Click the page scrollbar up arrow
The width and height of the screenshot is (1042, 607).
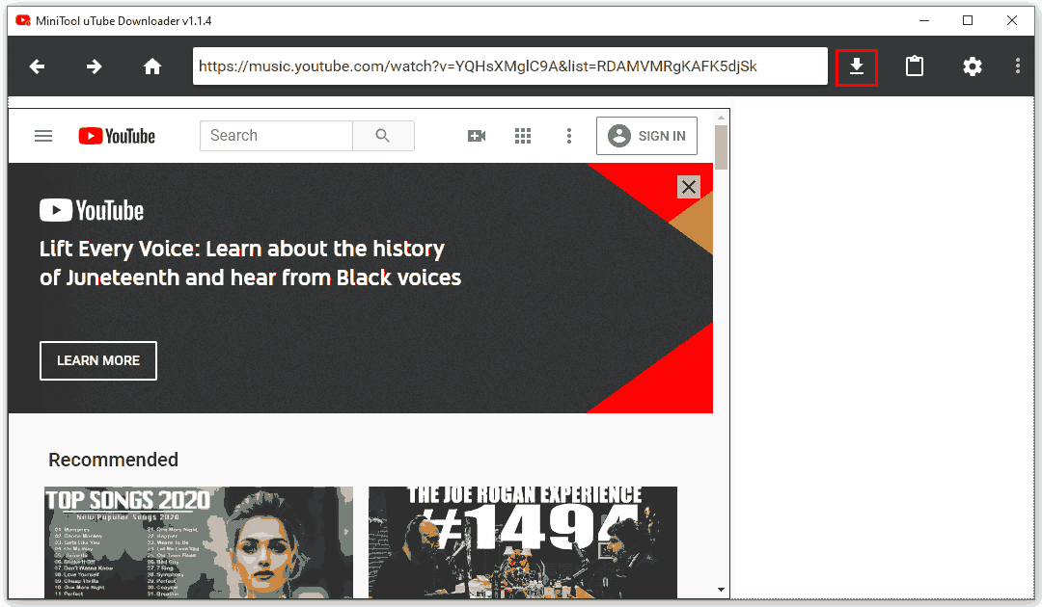pos(721,118)
